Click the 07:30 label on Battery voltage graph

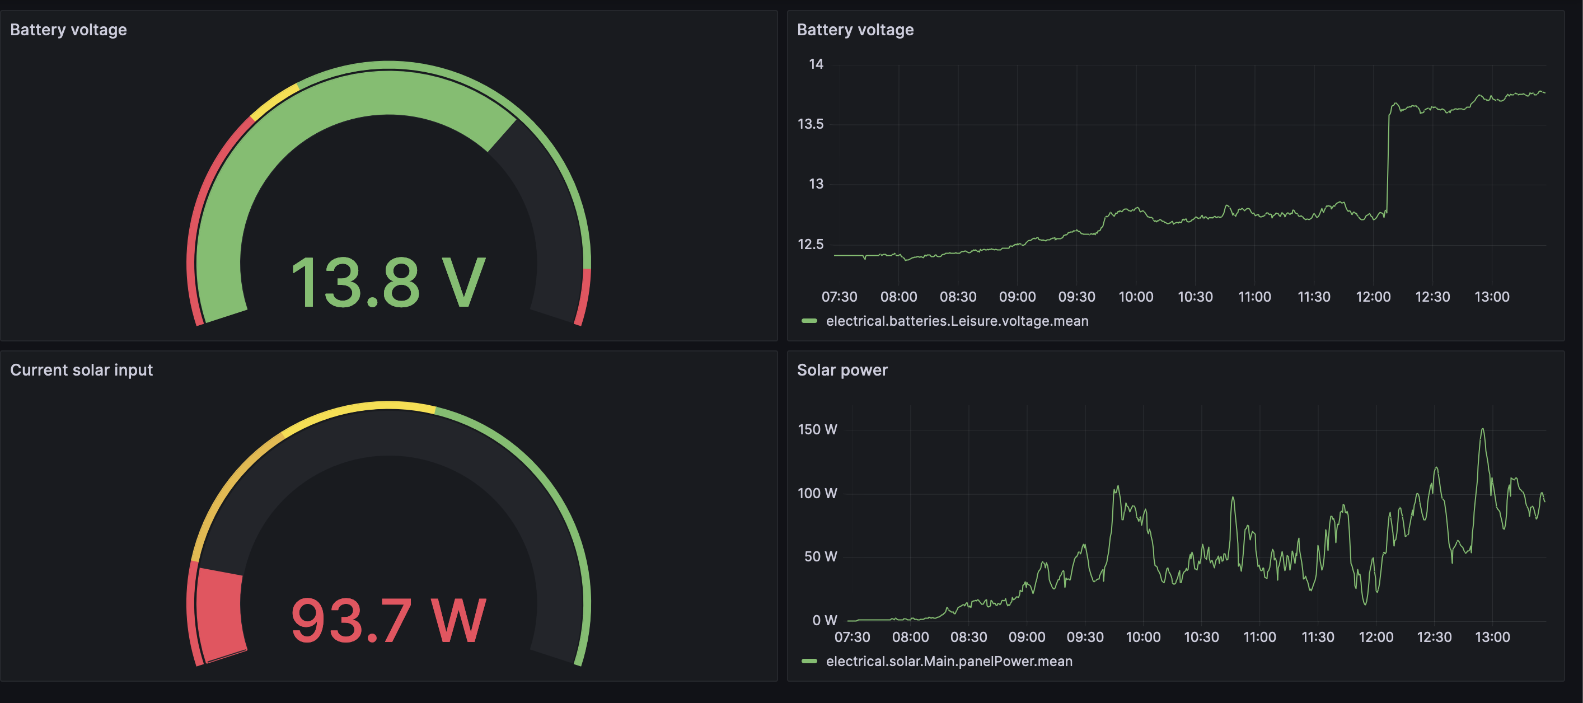839,297
